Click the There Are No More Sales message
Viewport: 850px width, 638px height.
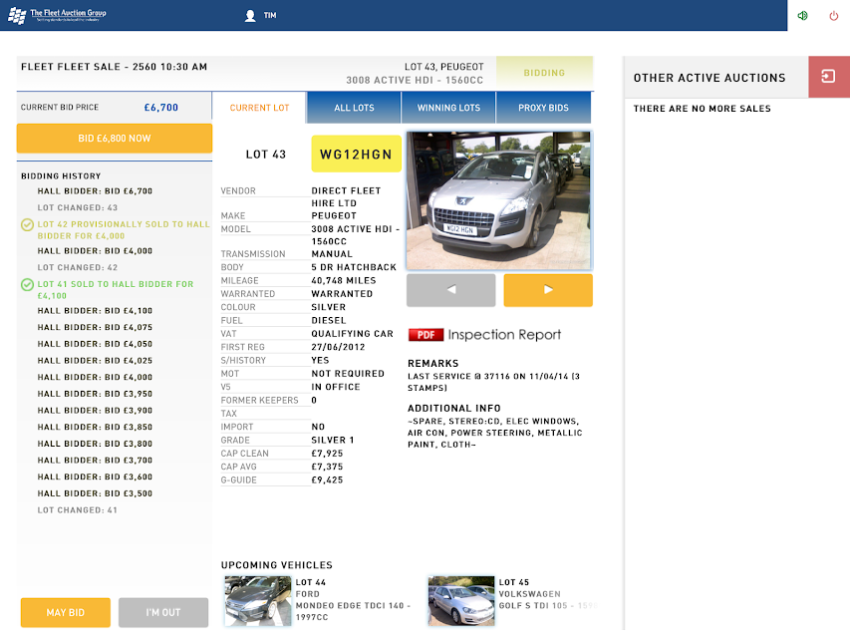click(x=702, y=109)
